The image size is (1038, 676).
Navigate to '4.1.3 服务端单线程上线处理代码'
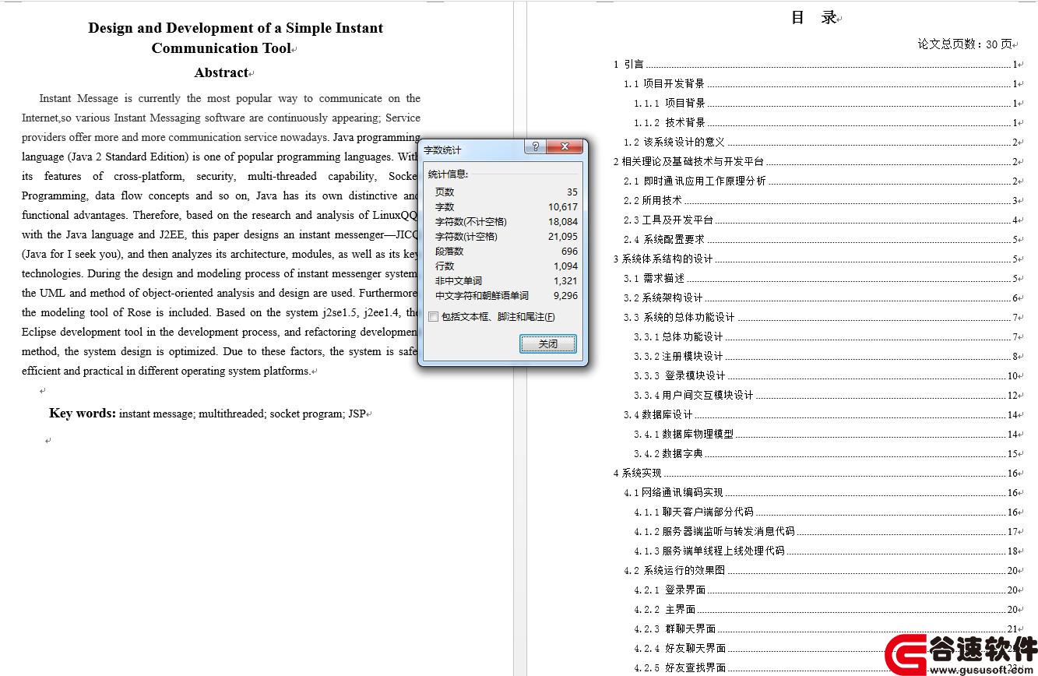[x=825, y=551]
